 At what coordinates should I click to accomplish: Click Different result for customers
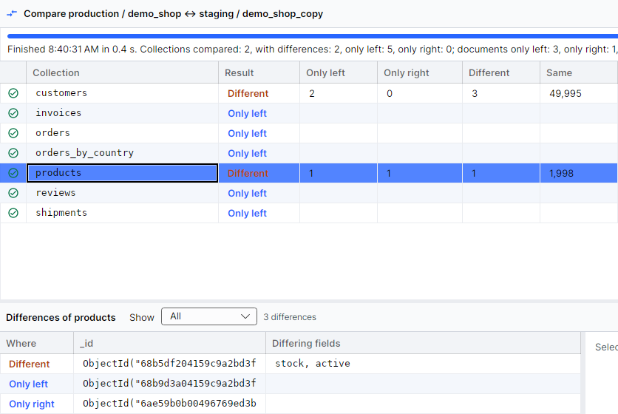click(248, 93)
